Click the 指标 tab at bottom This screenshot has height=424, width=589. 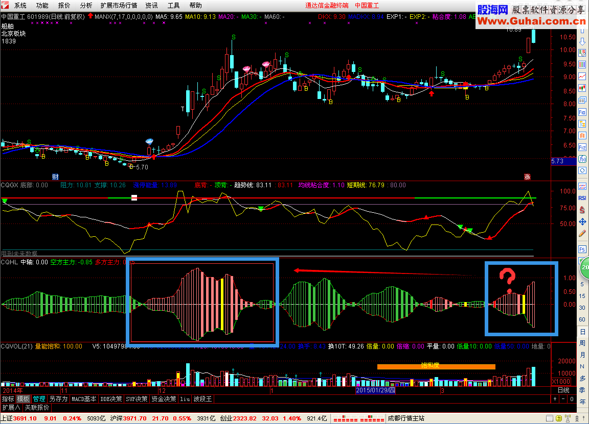(x=8, y=399)
